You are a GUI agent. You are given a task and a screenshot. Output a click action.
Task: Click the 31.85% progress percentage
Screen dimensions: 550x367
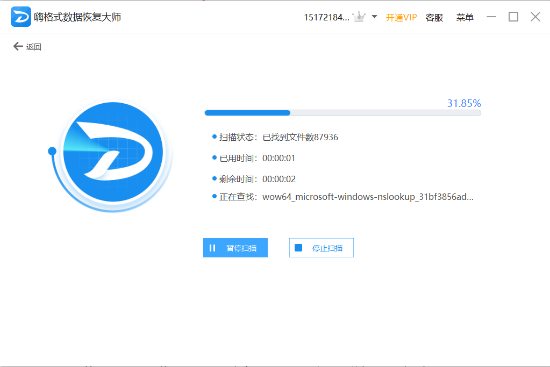tap(464, 103)
